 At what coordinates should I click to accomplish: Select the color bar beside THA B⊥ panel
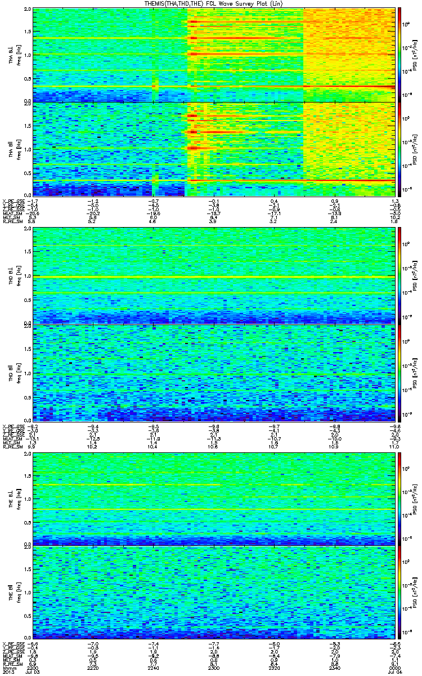tap(399, 55)
